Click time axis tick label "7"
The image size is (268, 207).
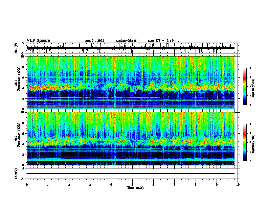175,185
